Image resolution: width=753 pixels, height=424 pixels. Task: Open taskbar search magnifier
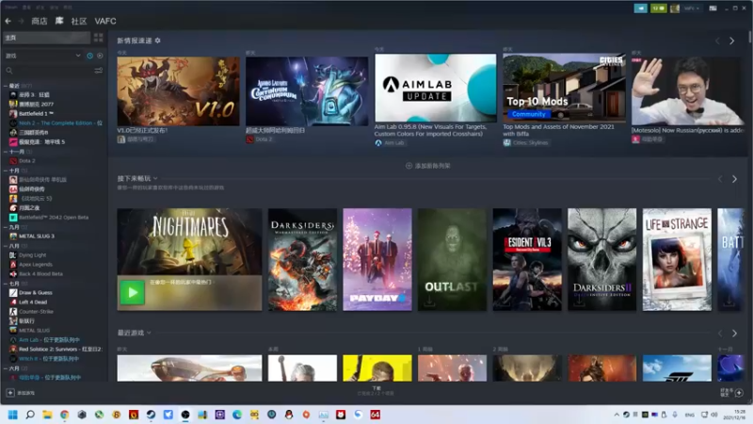[30, 415]
